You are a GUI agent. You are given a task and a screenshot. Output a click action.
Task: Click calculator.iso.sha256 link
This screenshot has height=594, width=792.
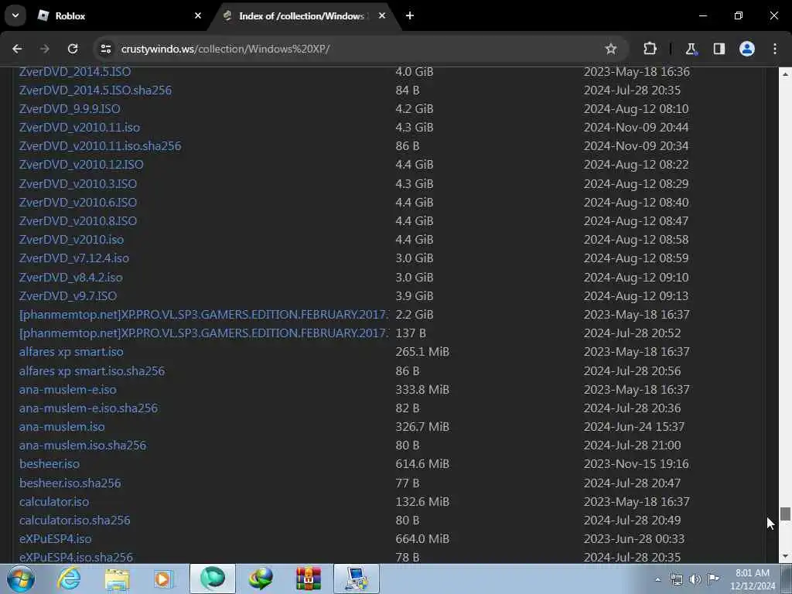pos(75,520)
